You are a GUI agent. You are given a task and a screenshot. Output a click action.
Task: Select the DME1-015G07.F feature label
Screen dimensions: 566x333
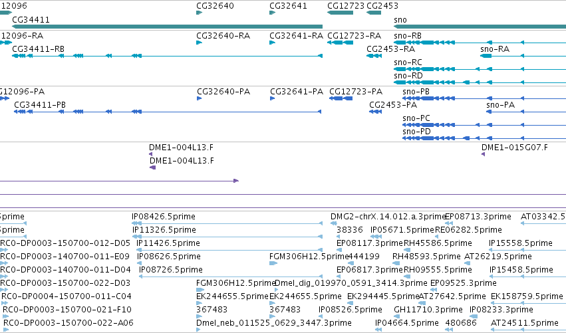click(514, 147)
